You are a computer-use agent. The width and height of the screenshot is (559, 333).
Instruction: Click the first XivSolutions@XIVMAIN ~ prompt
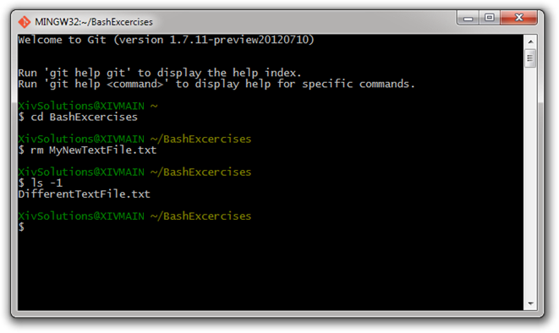pos(88,106)
